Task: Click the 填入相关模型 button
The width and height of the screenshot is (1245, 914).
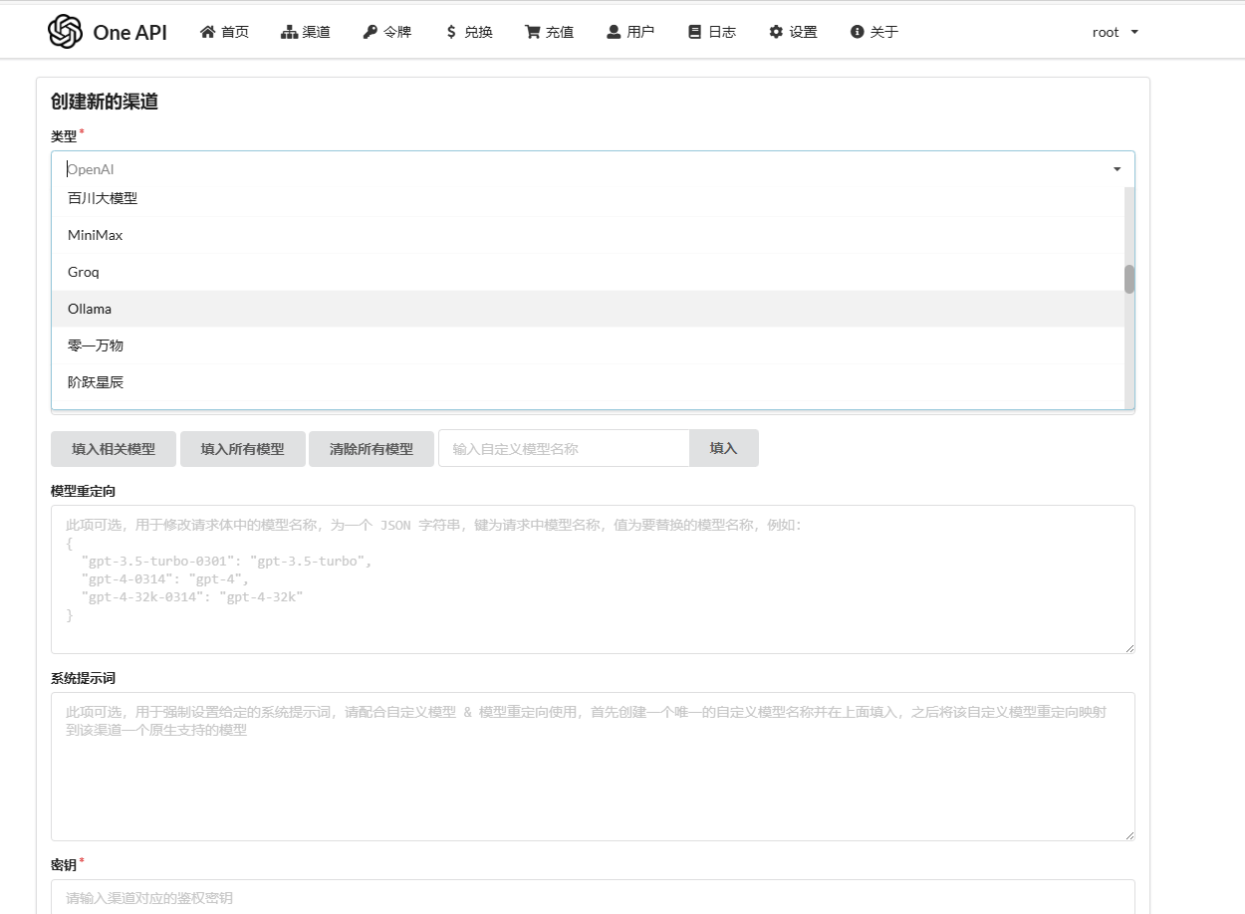Action: click(114, 449)
